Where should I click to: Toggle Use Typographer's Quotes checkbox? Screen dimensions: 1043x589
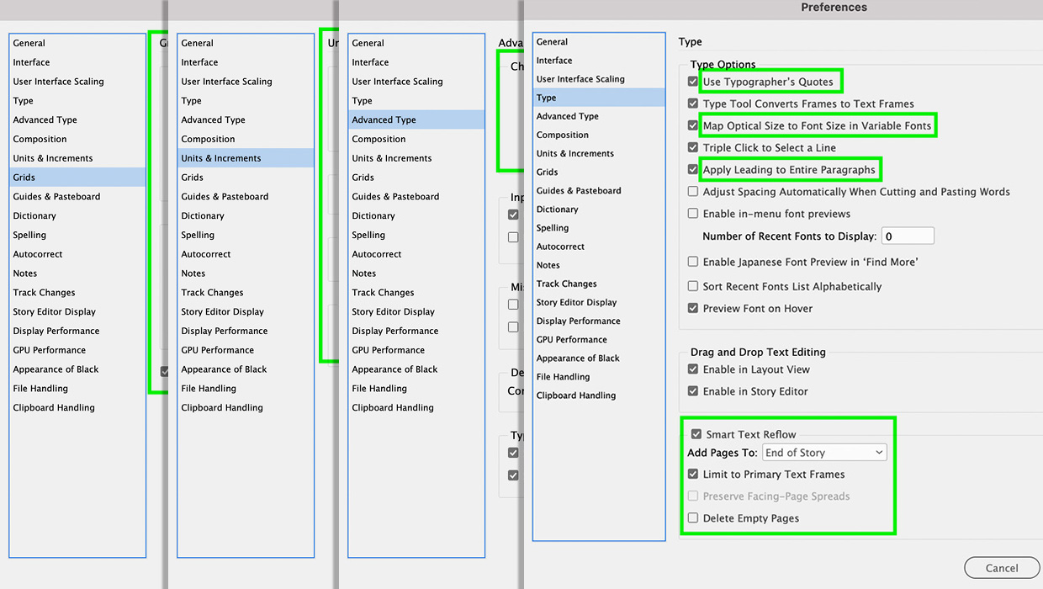[x=693, y=82]
